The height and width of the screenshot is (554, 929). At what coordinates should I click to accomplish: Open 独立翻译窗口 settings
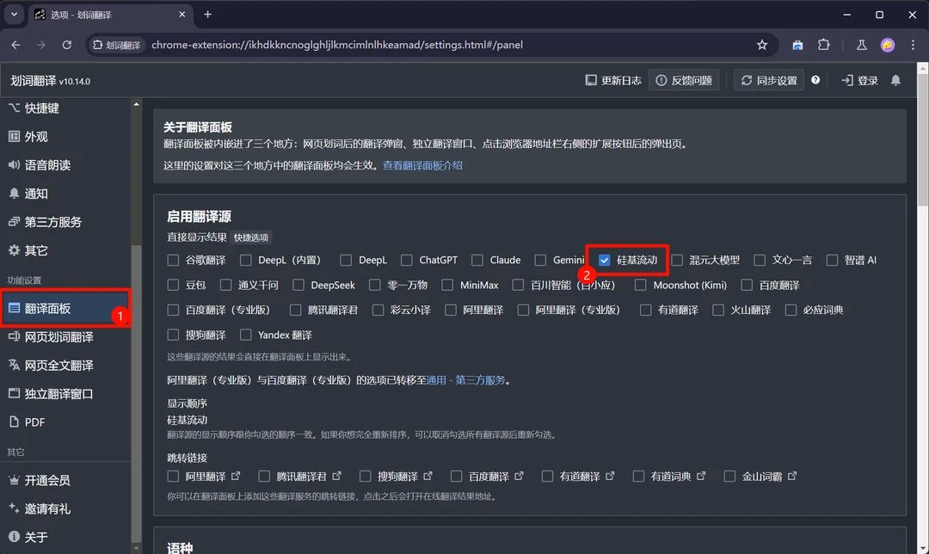click(x=65, y=393)
